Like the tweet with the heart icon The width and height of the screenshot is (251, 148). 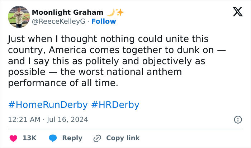14,138
